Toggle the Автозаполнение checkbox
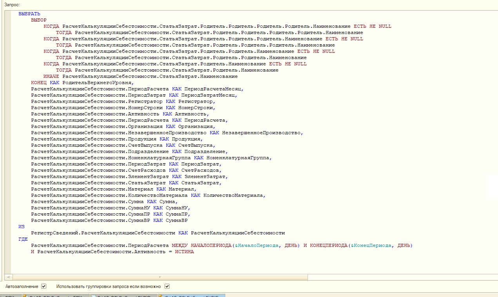498x297 pixels. click(x=43, y=286)
